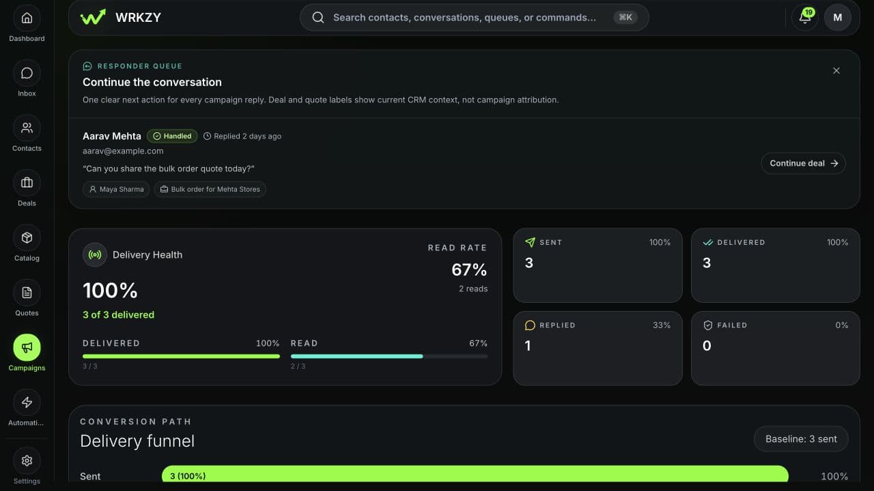Open the Automation lightning icon
Viewport: 874px width, 491px height.
27,402
